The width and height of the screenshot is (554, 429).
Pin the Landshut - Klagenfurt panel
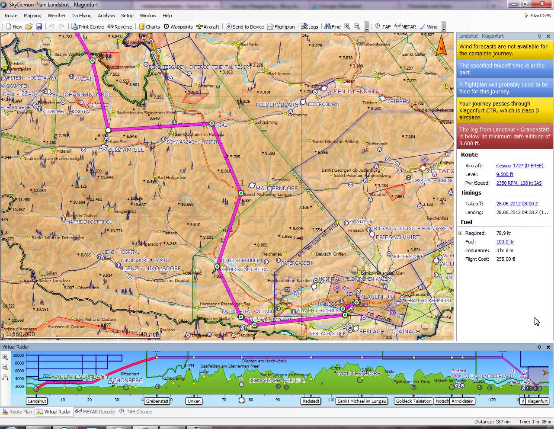pyautogui.click(x=539, y=36)
